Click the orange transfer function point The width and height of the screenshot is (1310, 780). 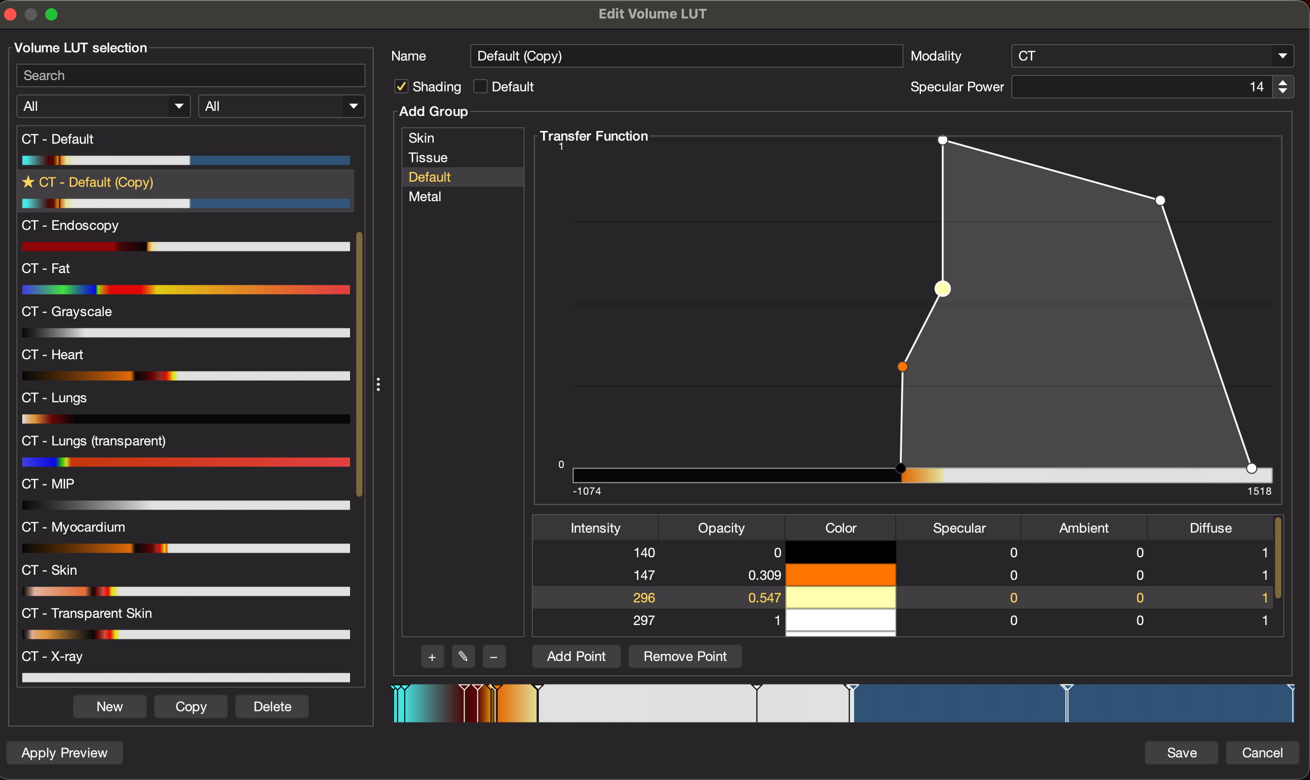(902, 366)
